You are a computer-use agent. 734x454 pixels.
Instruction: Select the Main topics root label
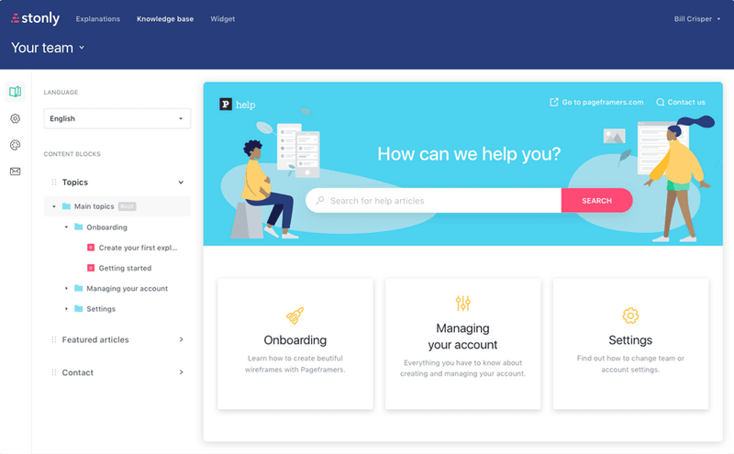coord(95,206)
